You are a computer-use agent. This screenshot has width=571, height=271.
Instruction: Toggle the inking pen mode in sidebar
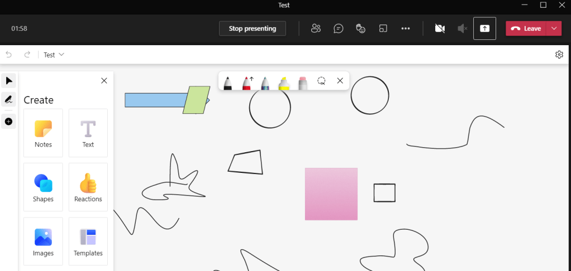click(8, 100)
